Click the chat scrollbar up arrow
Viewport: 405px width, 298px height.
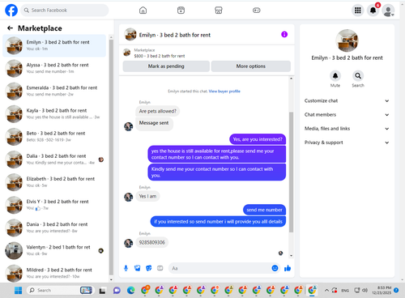pyautogui.click(x=291, y=79)
